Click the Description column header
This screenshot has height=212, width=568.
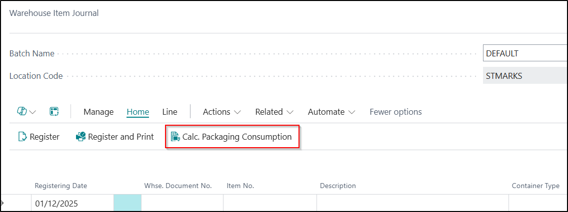337,186
